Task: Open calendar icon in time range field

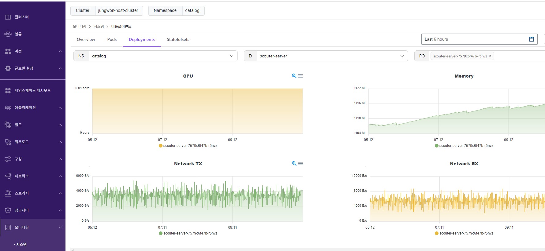Action: pyautogui.click(x=532, y=39)
